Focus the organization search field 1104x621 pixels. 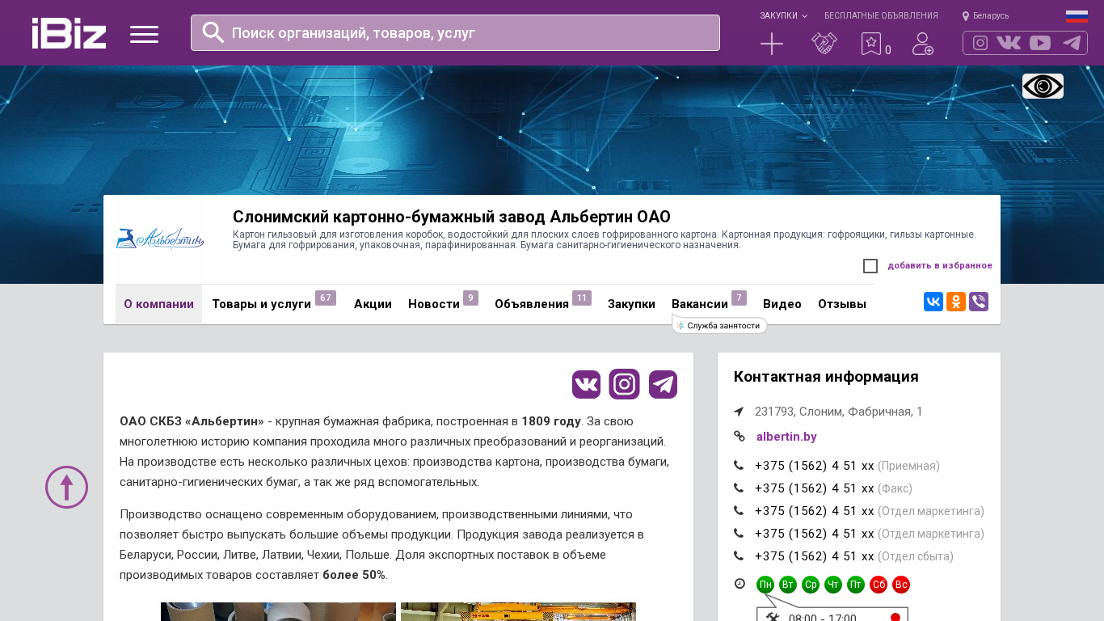coord(455,32)
